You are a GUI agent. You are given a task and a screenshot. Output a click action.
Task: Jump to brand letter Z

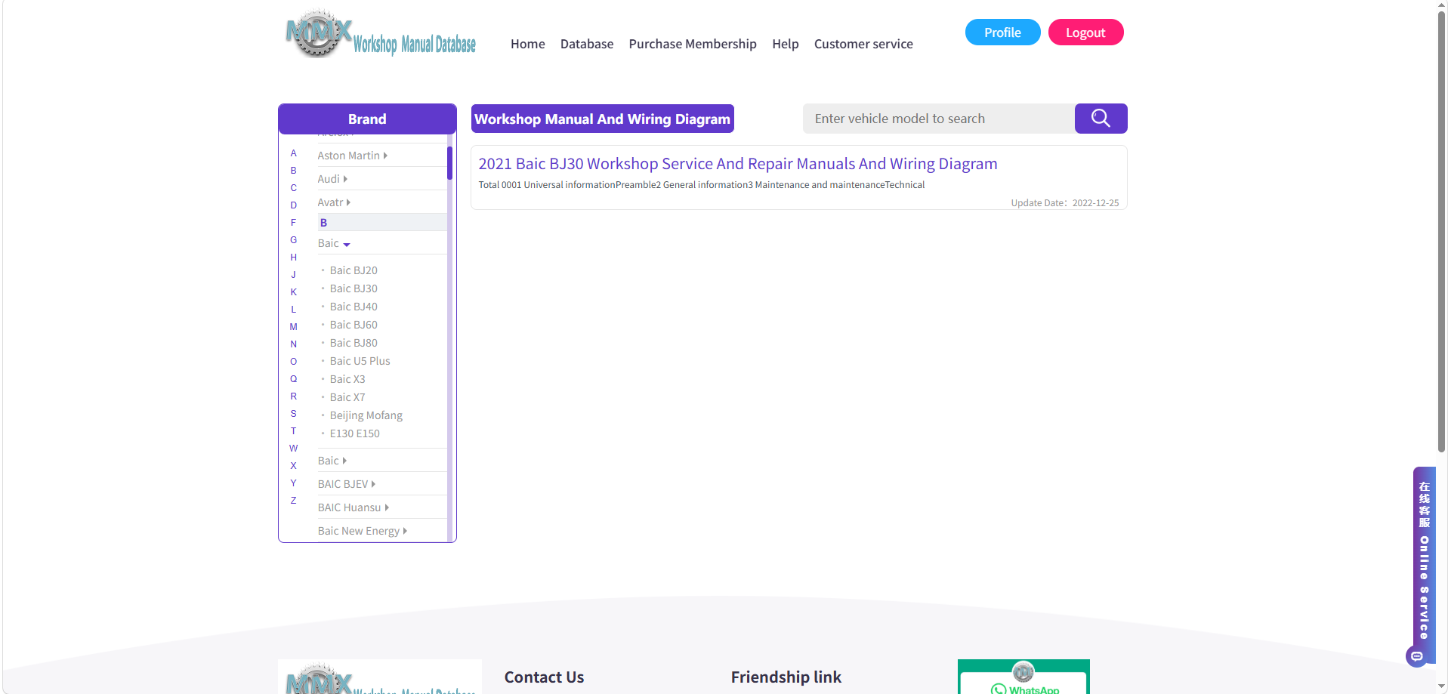tap(294, 501)
